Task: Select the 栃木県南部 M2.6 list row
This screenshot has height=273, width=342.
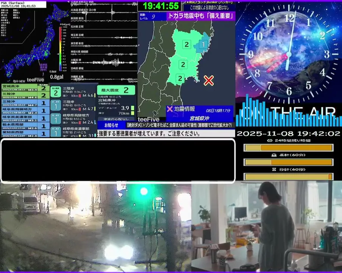Action: (25, 126)
